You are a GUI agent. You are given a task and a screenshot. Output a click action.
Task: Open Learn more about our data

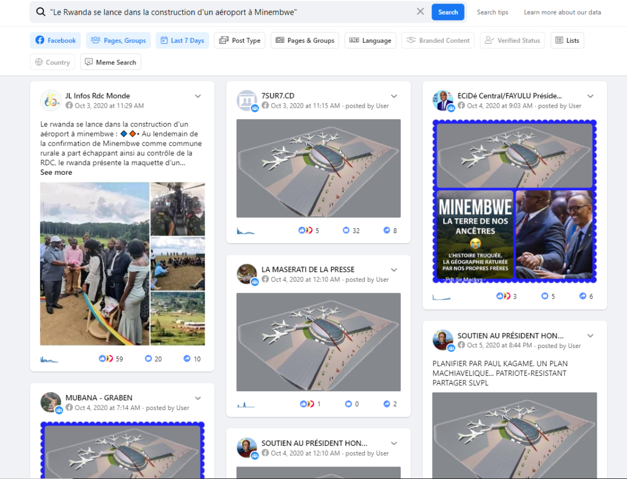(x=562, y=12)
